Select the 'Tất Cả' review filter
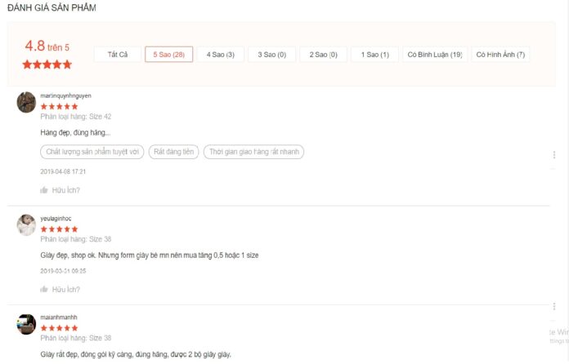Screen dimensions: 569x364 point(118,55)
